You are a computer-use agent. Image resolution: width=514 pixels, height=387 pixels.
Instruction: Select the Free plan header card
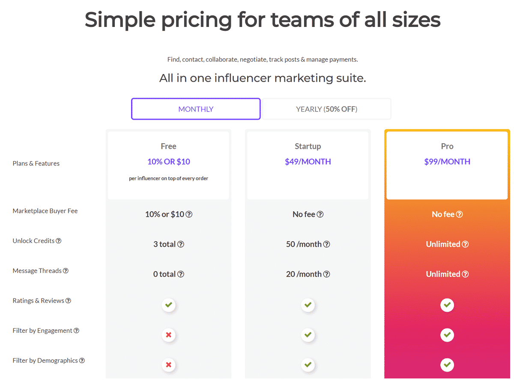[168, 165]
